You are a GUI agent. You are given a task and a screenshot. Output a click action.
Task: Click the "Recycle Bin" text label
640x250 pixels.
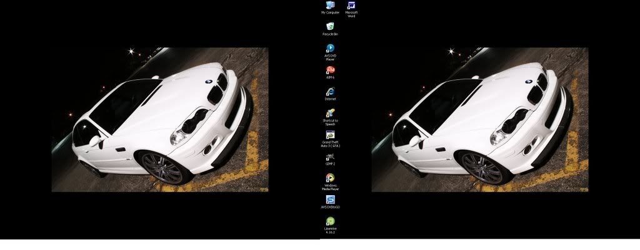tap(330, 34)
